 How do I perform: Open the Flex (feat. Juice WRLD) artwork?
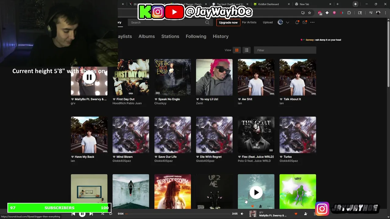tap(256, 135)
